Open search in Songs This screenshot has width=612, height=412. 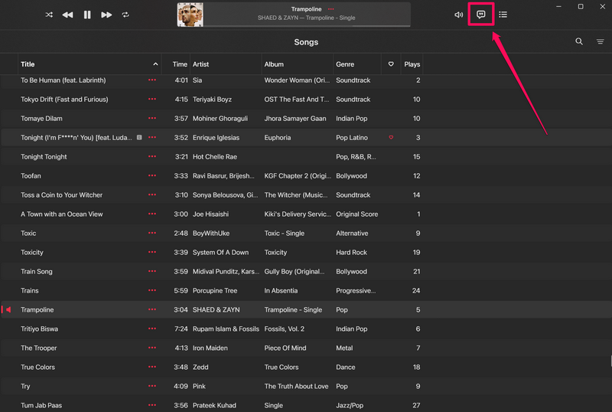point(579,41)
